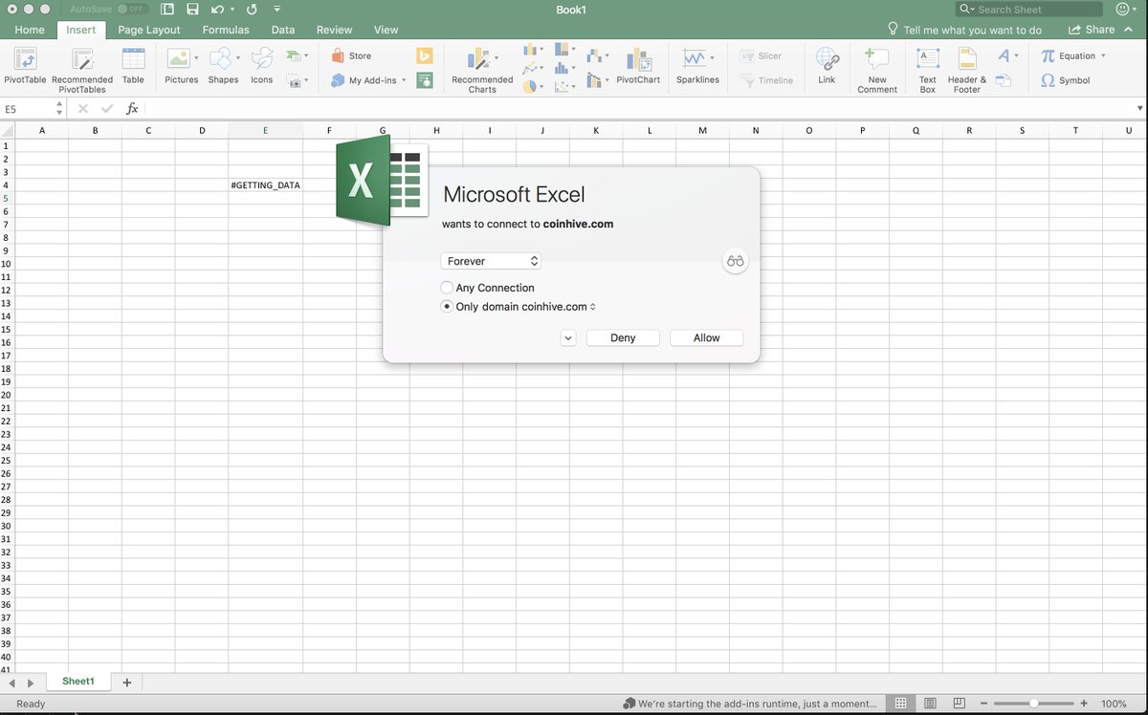Open the smiley feedback icon

[1123, 10]
